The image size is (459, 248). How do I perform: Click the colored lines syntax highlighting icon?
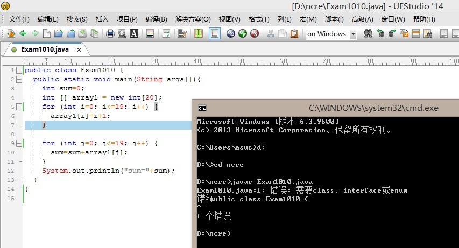150,33
